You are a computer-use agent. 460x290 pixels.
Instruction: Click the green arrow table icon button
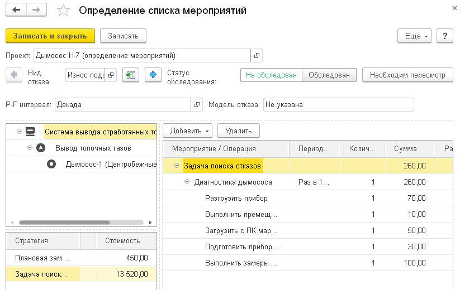(131, 75)
